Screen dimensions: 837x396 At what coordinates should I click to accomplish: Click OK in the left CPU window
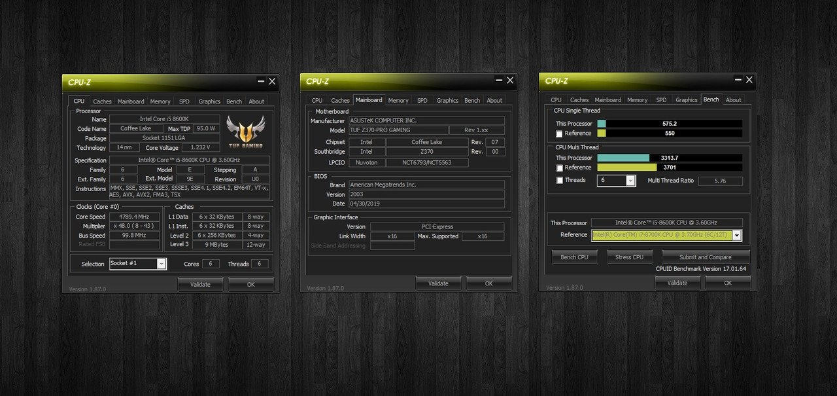coord(250,284)
